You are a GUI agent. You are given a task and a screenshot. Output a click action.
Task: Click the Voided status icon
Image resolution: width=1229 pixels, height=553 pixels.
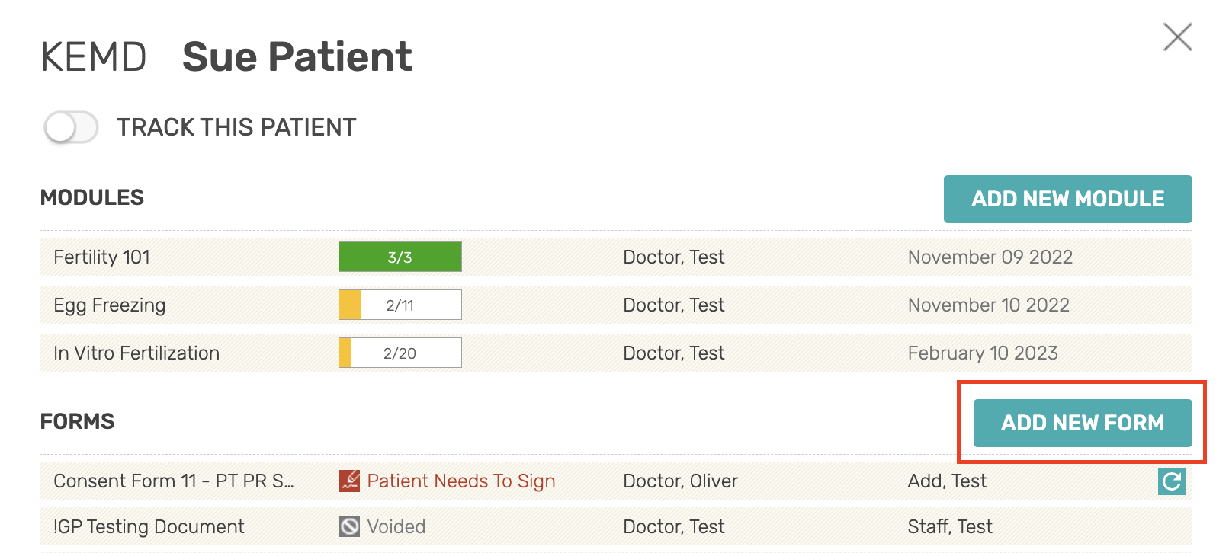pyautogui.click(x=349, y=526)
